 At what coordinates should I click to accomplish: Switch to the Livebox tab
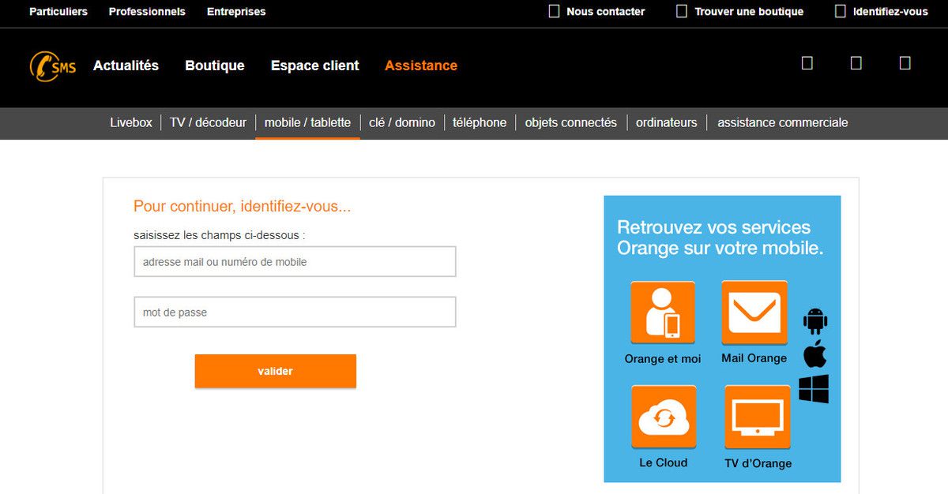click(131, 122)
